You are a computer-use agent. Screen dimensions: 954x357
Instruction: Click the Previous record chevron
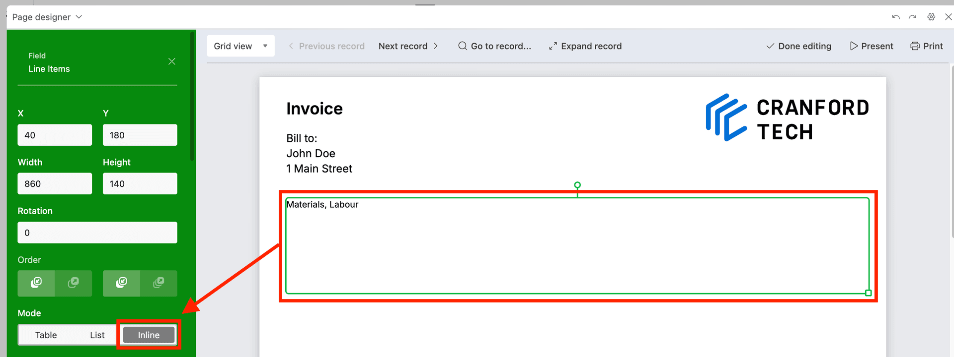(291, 46)
